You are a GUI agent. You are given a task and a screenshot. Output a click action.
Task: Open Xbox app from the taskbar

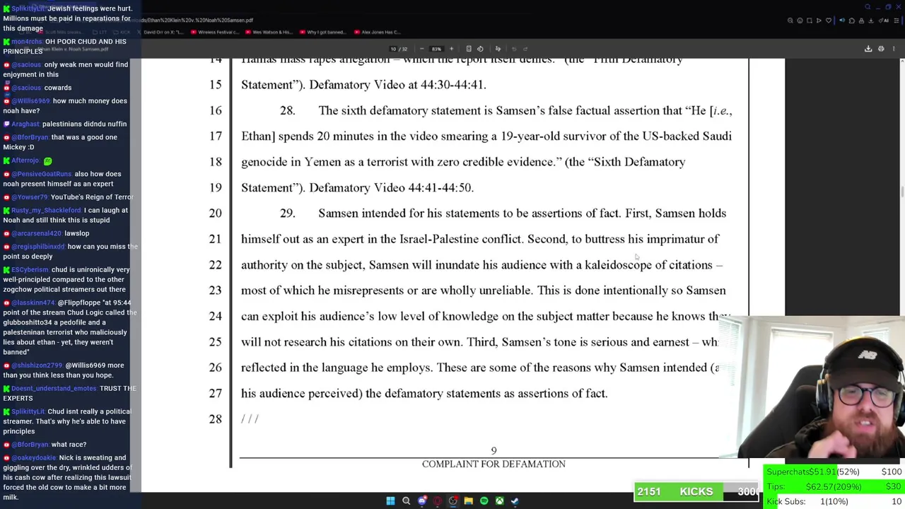point(499,501)
